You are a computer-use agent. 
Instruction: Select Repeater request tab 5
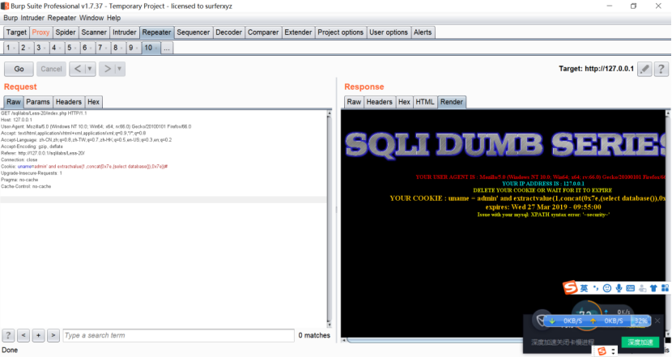(x=71, y=48)
